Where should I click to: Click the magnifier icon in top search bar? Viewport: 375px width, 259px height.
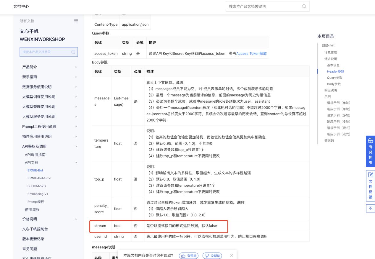304,6
